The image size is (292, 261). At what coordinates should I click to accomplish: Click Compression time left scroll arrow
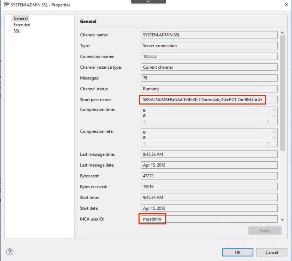[x=144, y=122]
